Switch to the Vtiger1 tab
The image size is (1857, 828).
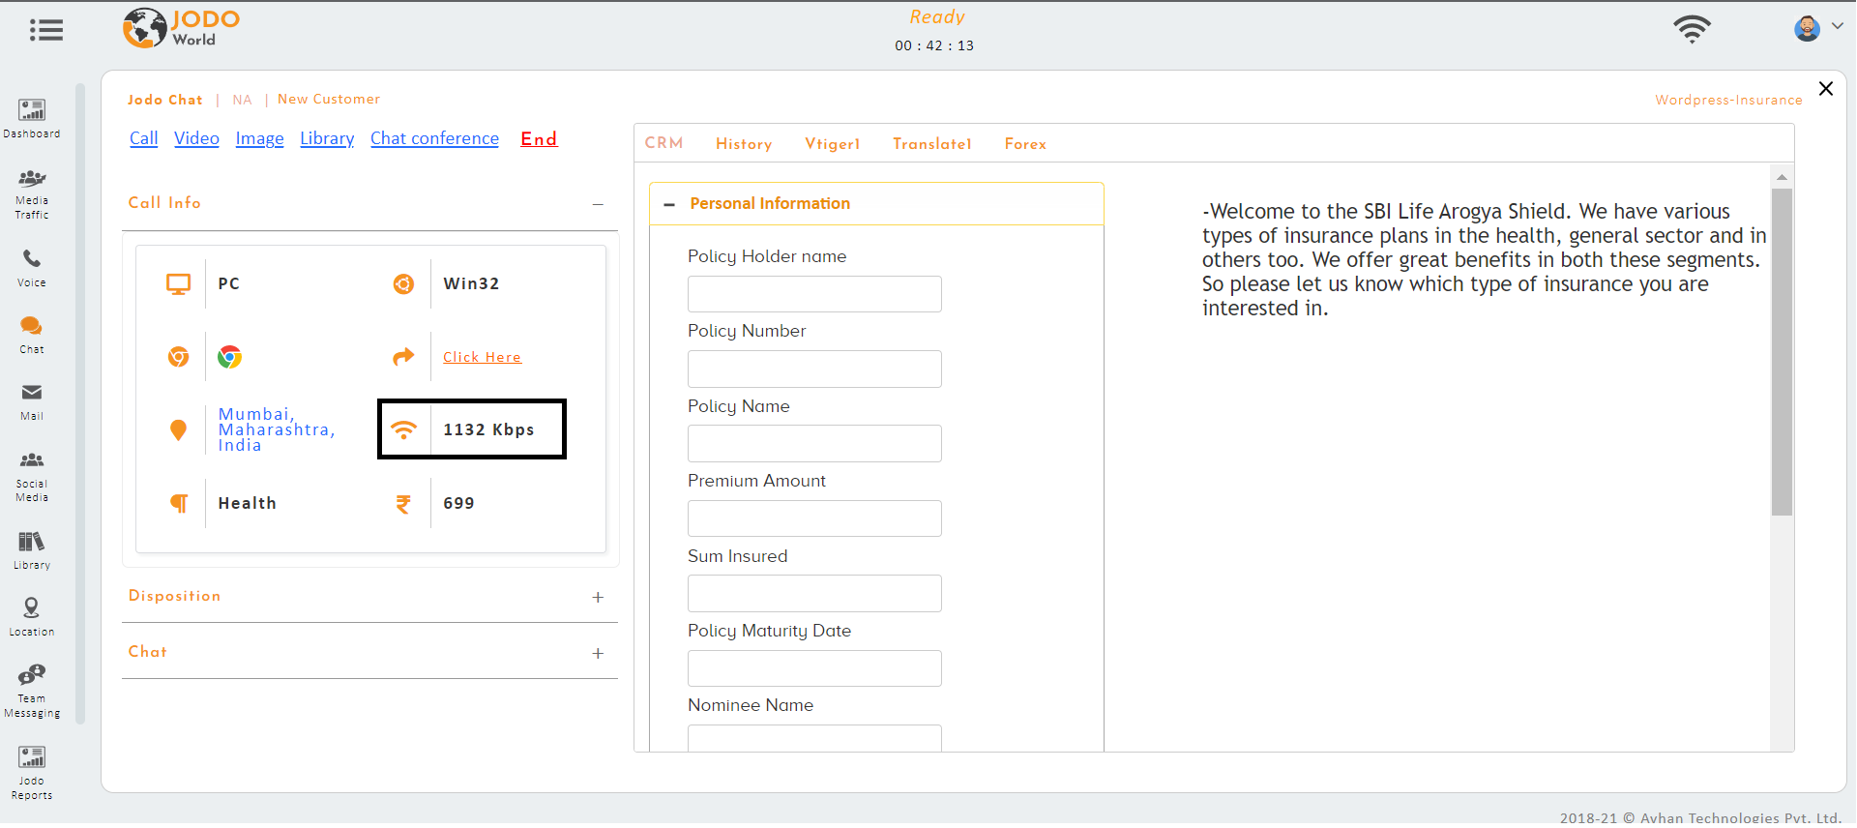click(x=832, y=144)
